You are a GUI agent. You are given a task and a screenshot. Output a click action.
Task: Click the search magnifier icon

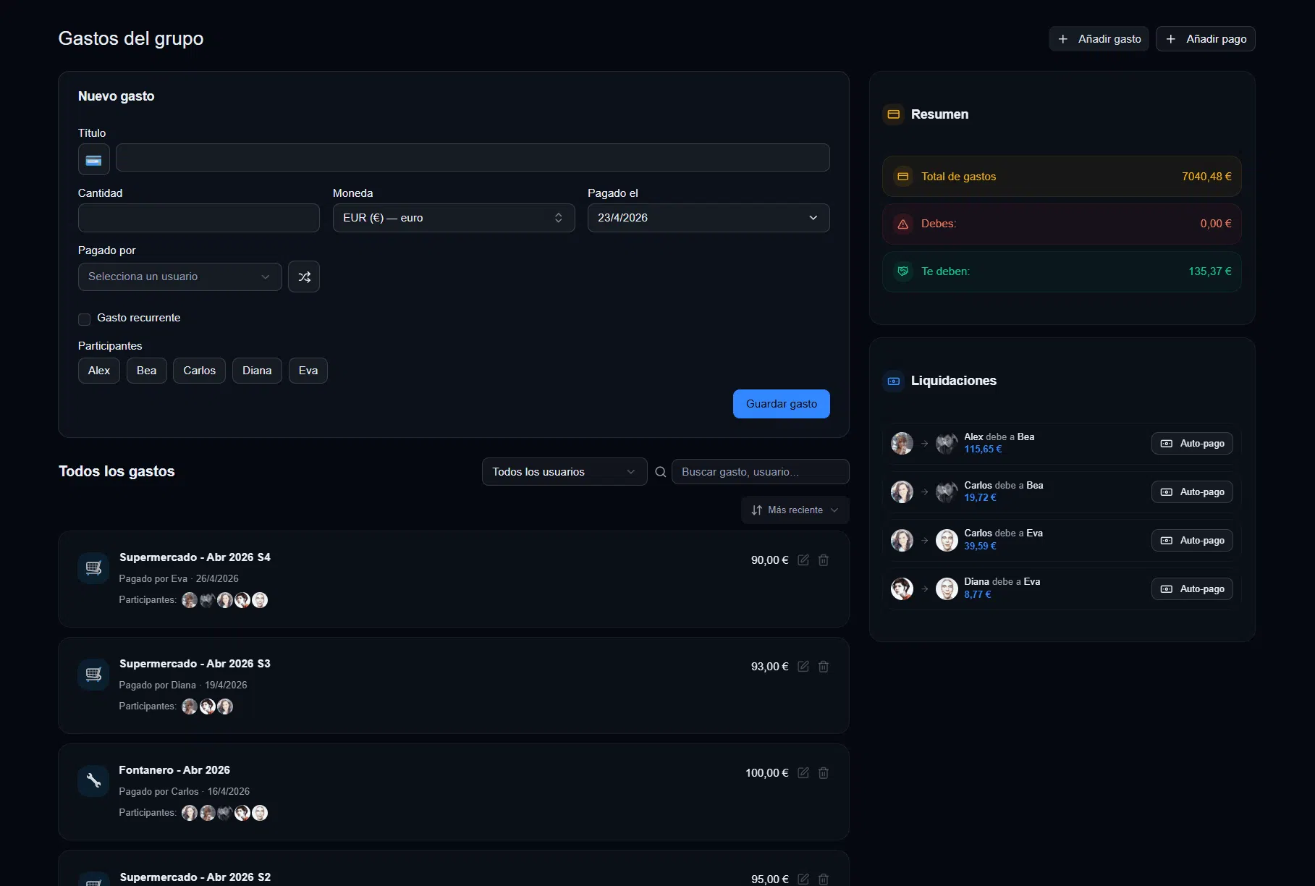click(x=660, y=472)
